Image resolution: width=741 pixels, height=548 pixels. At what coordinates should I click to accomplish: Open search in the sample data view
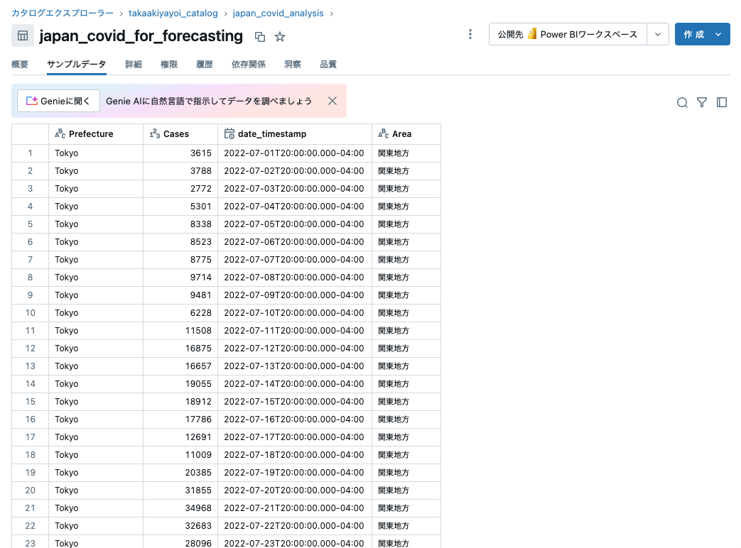[x=682, y=102]
